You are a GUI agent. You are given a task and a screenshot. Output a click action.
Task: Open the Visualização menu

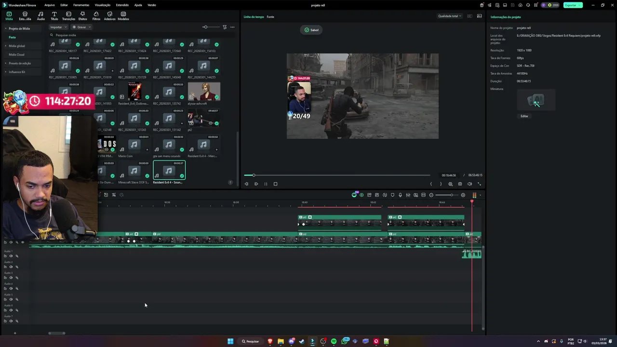tap(103, 5)
